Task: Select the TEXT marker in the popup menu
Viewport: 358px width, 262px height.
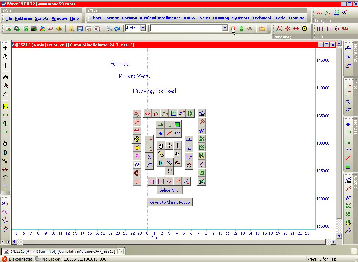Action: pos(178,133)
